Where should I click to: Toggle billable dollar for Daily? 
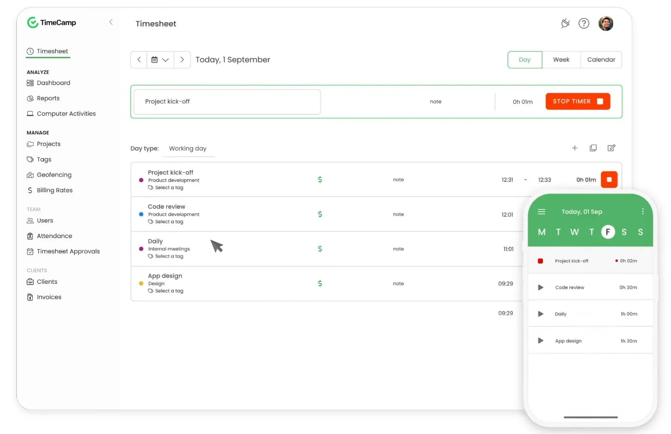click(x=320, y=249)
